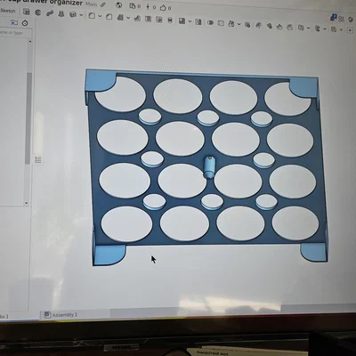Screen dimensions: 356x356
Task: Select the Linear pattern tool
Action: pos(182,20)
